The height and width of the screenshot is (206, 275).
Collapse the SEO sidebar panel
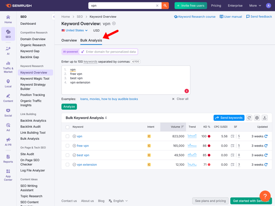point(54,16)
